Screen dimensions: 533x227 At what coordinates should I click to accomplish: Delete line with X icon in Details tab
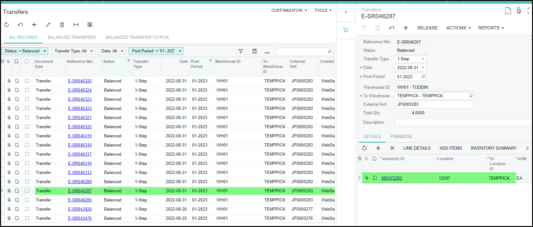coord(392,148)
